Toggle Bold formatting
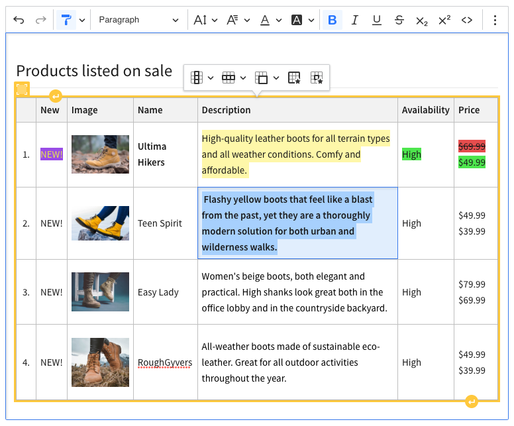Image resolution: width=514 pixels, height=426 pixels. 332,20
